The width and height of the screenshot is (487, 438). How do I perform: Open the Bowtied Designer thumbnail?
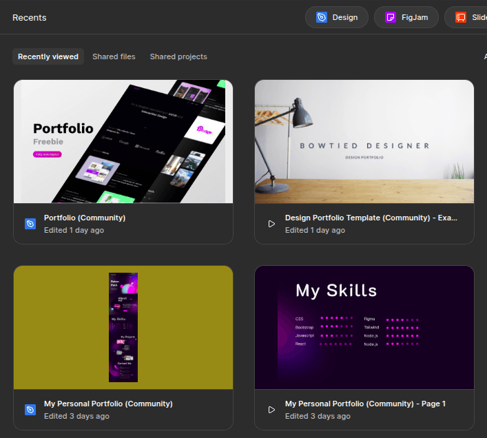364,142
